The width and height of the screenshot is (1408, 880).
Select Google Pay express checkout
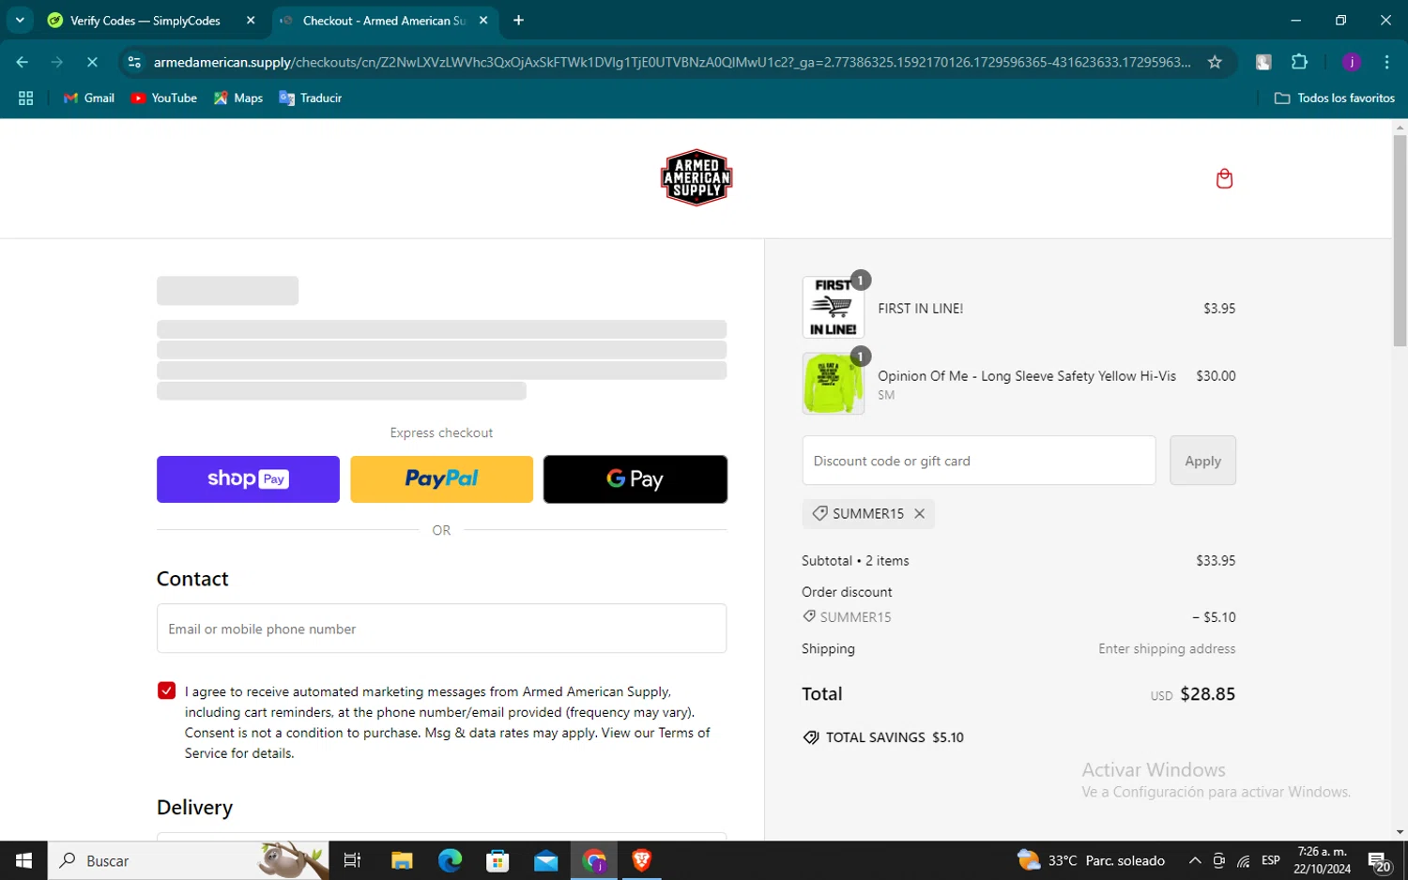point(635,479)
